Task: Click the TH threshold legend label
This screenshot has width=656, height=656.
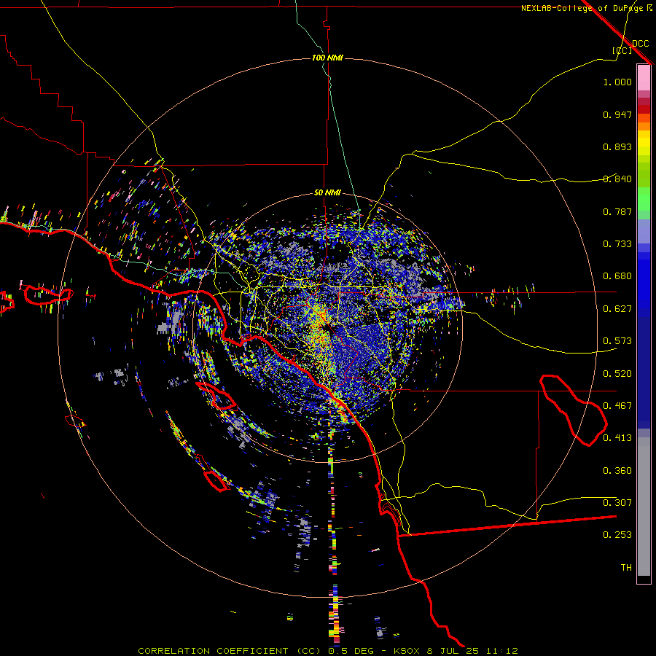Action: click(x=626, y=568)
